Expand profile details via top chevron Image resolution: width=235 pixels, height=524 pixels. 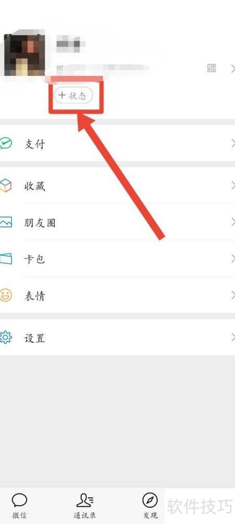233,69
